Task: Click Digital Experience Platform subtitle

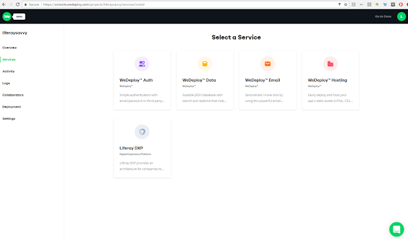Action: pyautogui.click(x=135, y=154)
